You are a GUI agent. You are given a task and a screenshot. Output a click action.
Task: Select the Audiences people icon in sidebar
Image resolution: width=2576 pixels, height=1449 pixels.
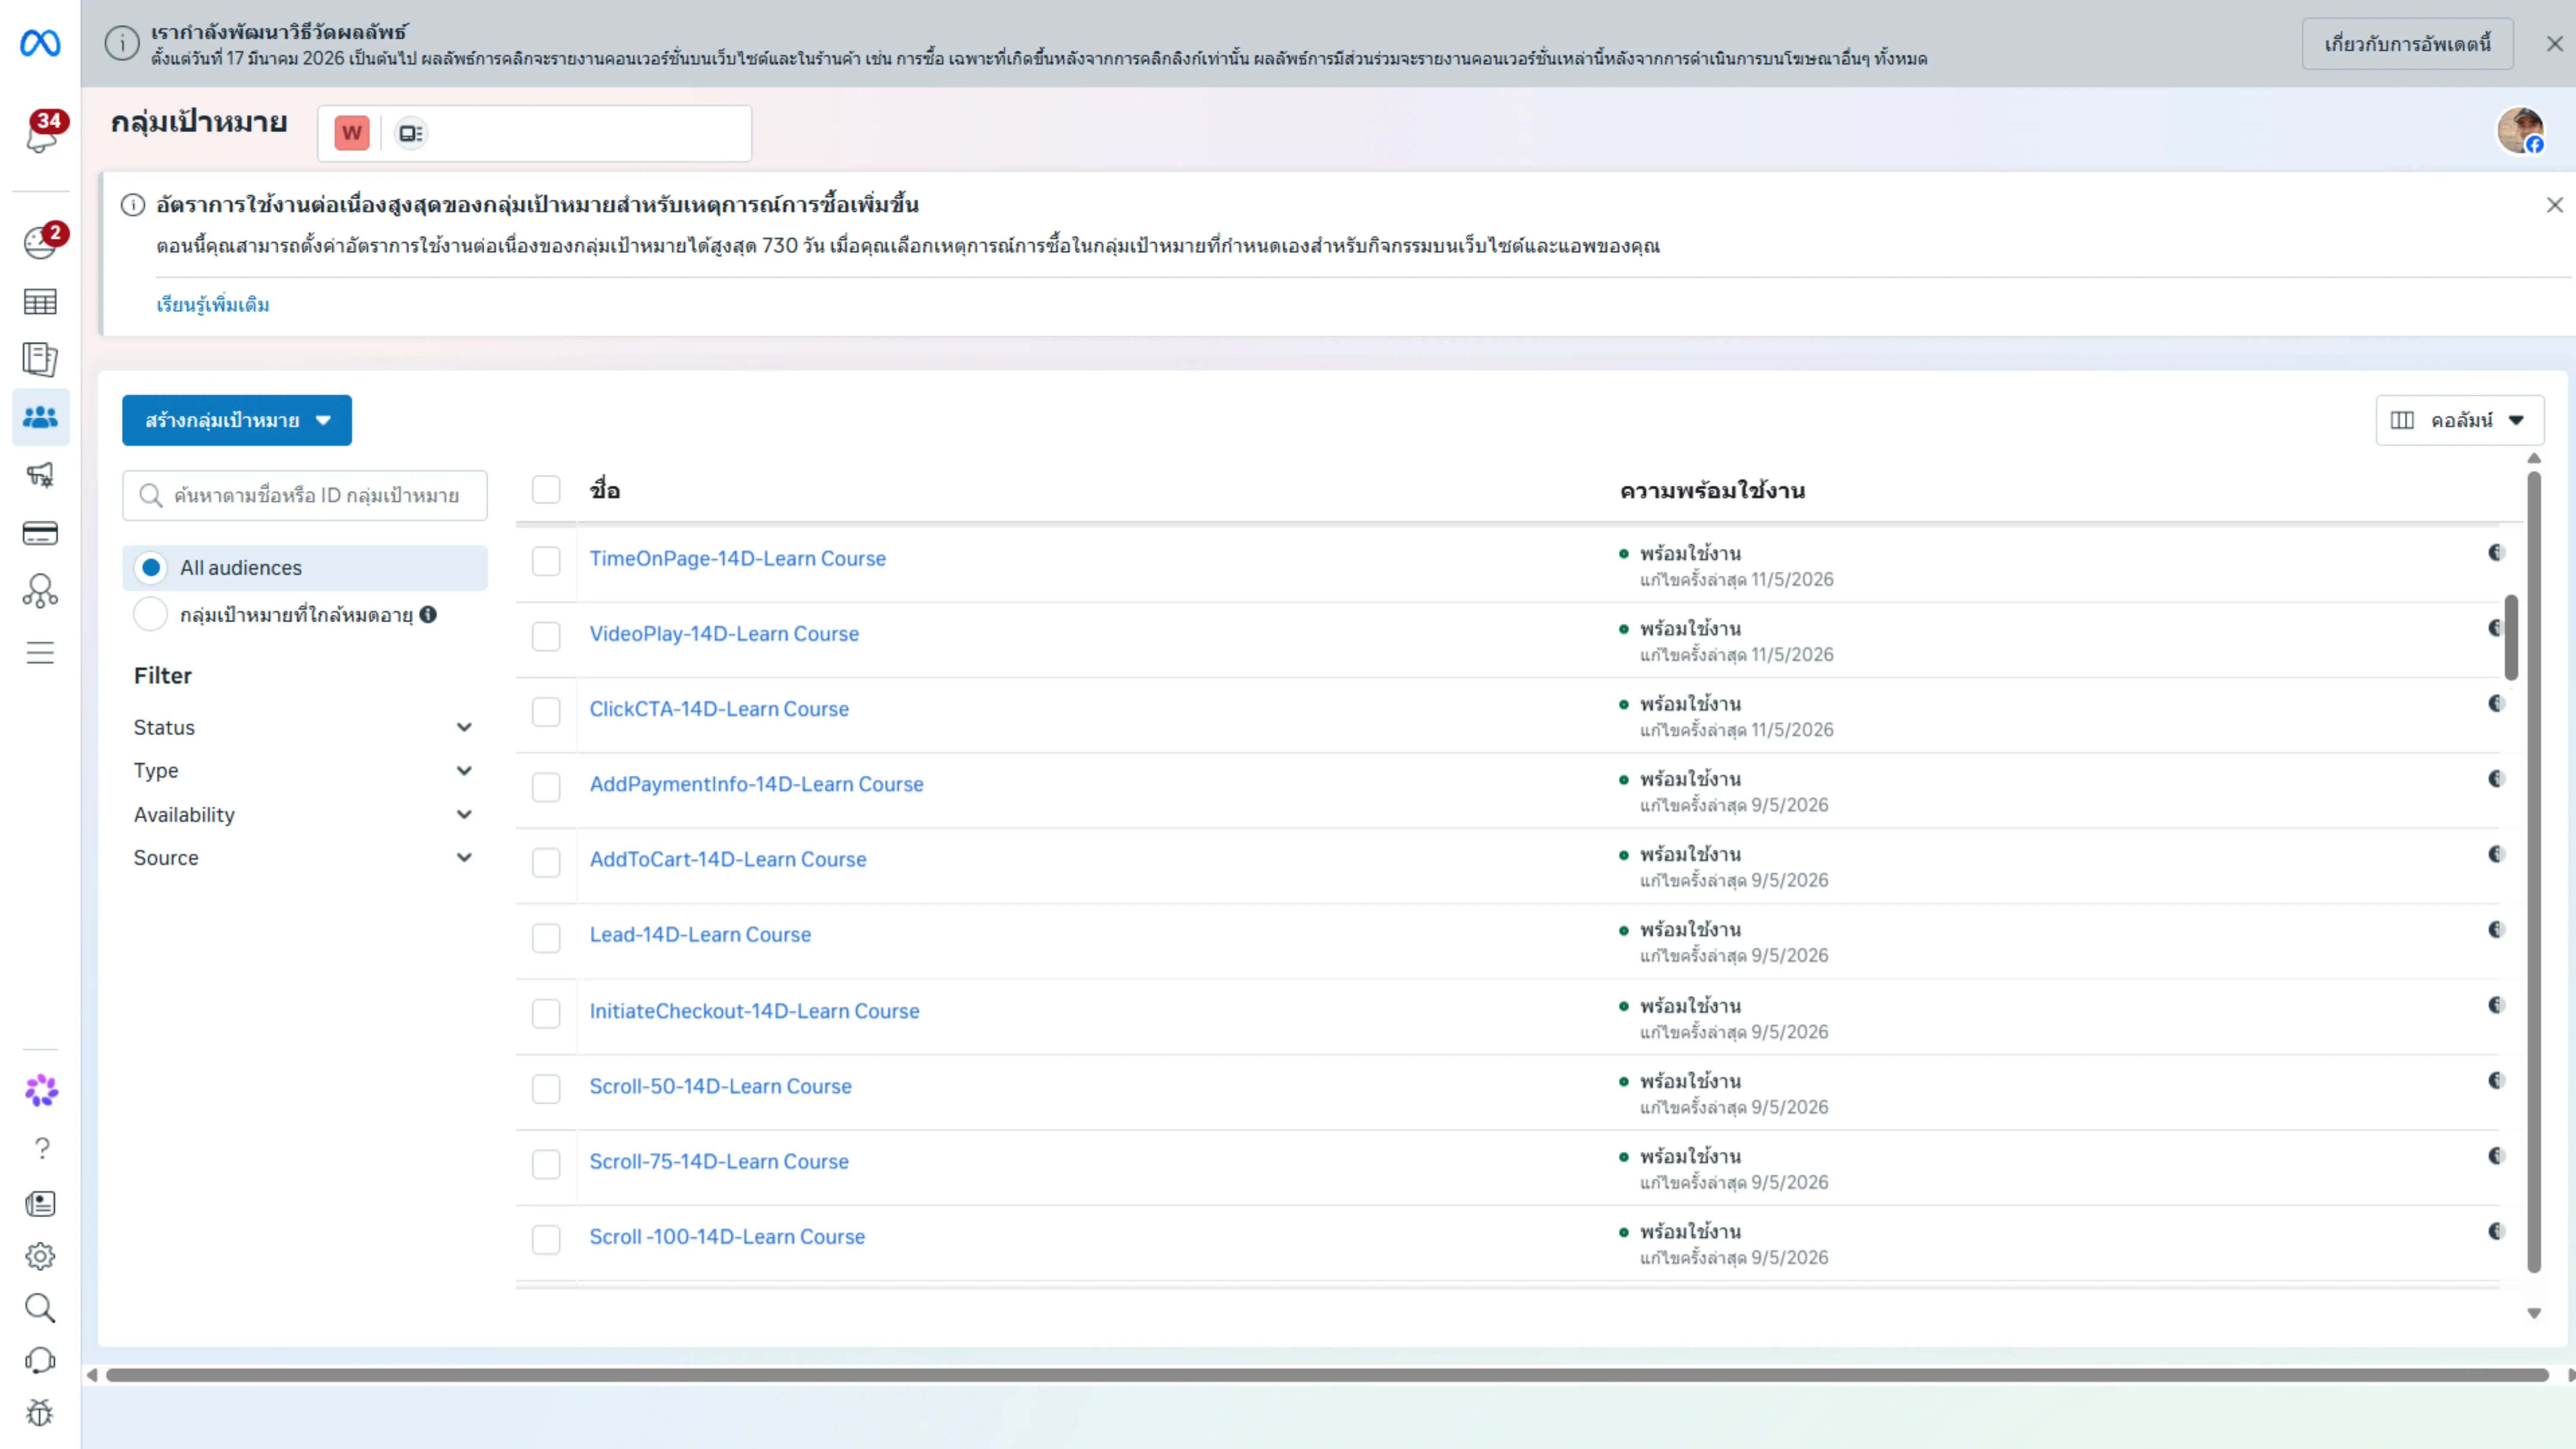[x=40, y=417]
